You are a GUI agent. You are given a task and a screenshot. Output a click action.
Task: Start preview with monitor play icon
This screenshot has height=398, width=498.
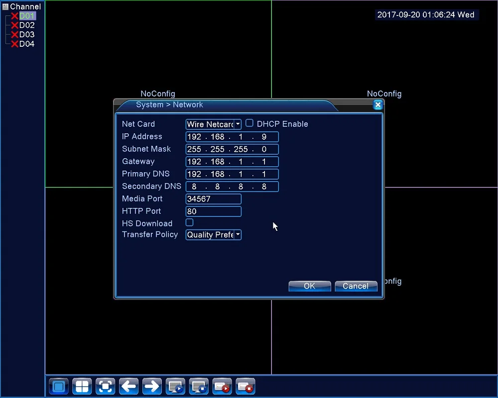pos(175,387)
